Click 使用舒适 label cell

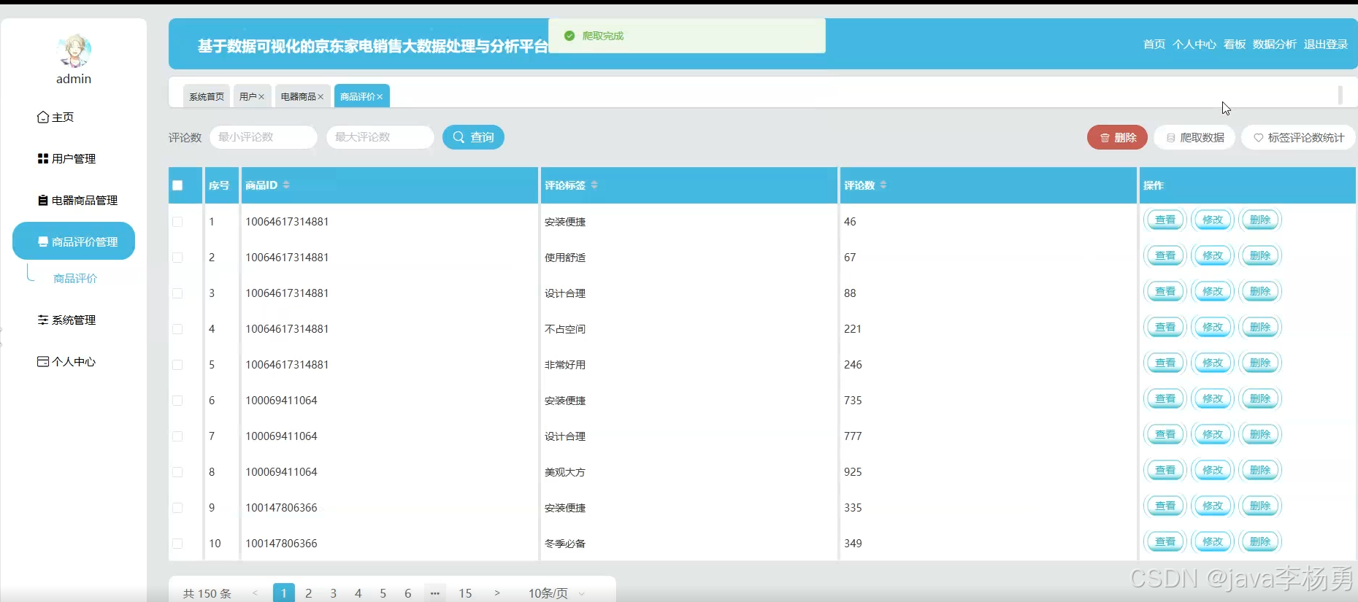[565, 258]
